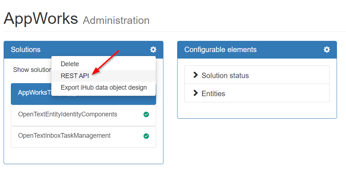Click the Administration subtitle

(x=116, y=20)
